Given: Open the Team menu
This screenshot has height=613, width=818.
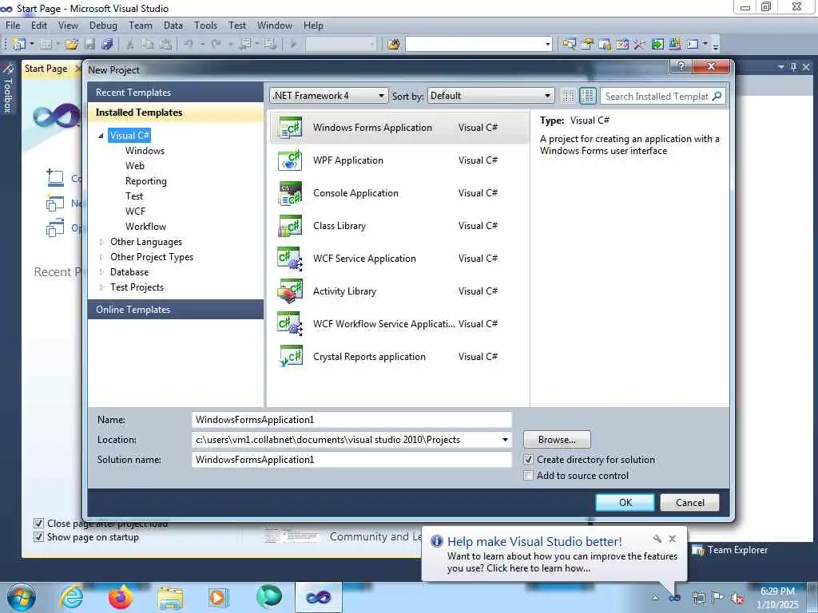Looking at the screenshot, I should coord(141,26).
